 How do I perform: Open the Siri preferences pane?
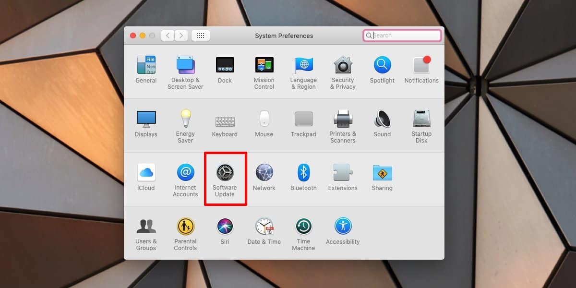225,231
